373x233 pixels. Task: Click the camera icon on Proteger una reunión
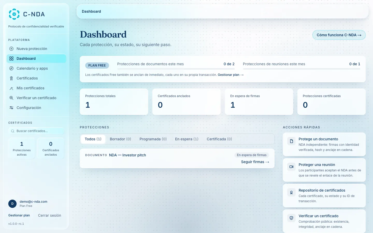(291, 167)
